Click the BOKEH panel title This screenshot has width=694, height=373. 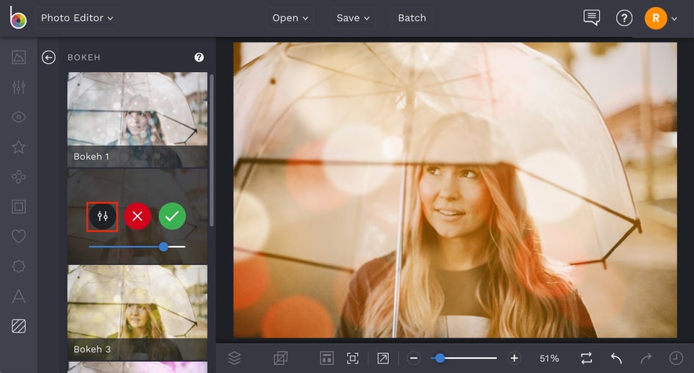pyautogui.click(x=84, y=57)
